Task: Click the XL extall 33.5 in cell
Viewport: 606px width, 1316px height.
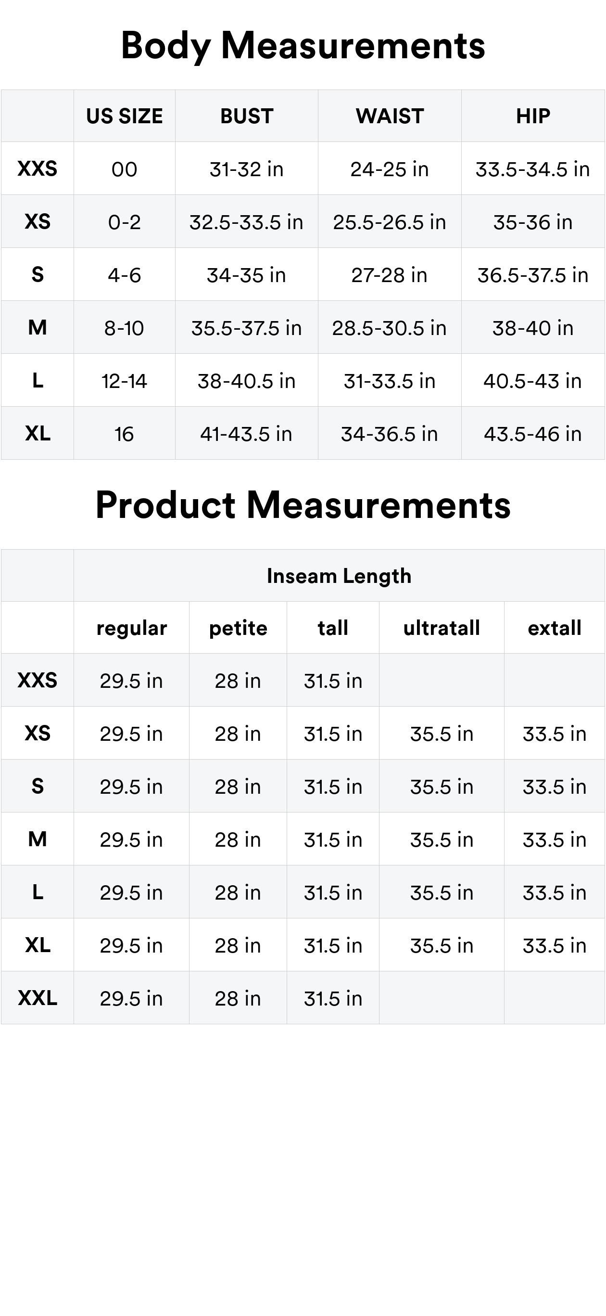Action: [555, 945]
